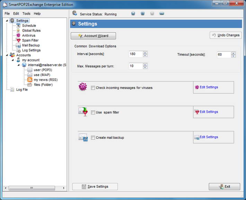
Task: Click the Interval seconds input field
Action: (136, 54)
